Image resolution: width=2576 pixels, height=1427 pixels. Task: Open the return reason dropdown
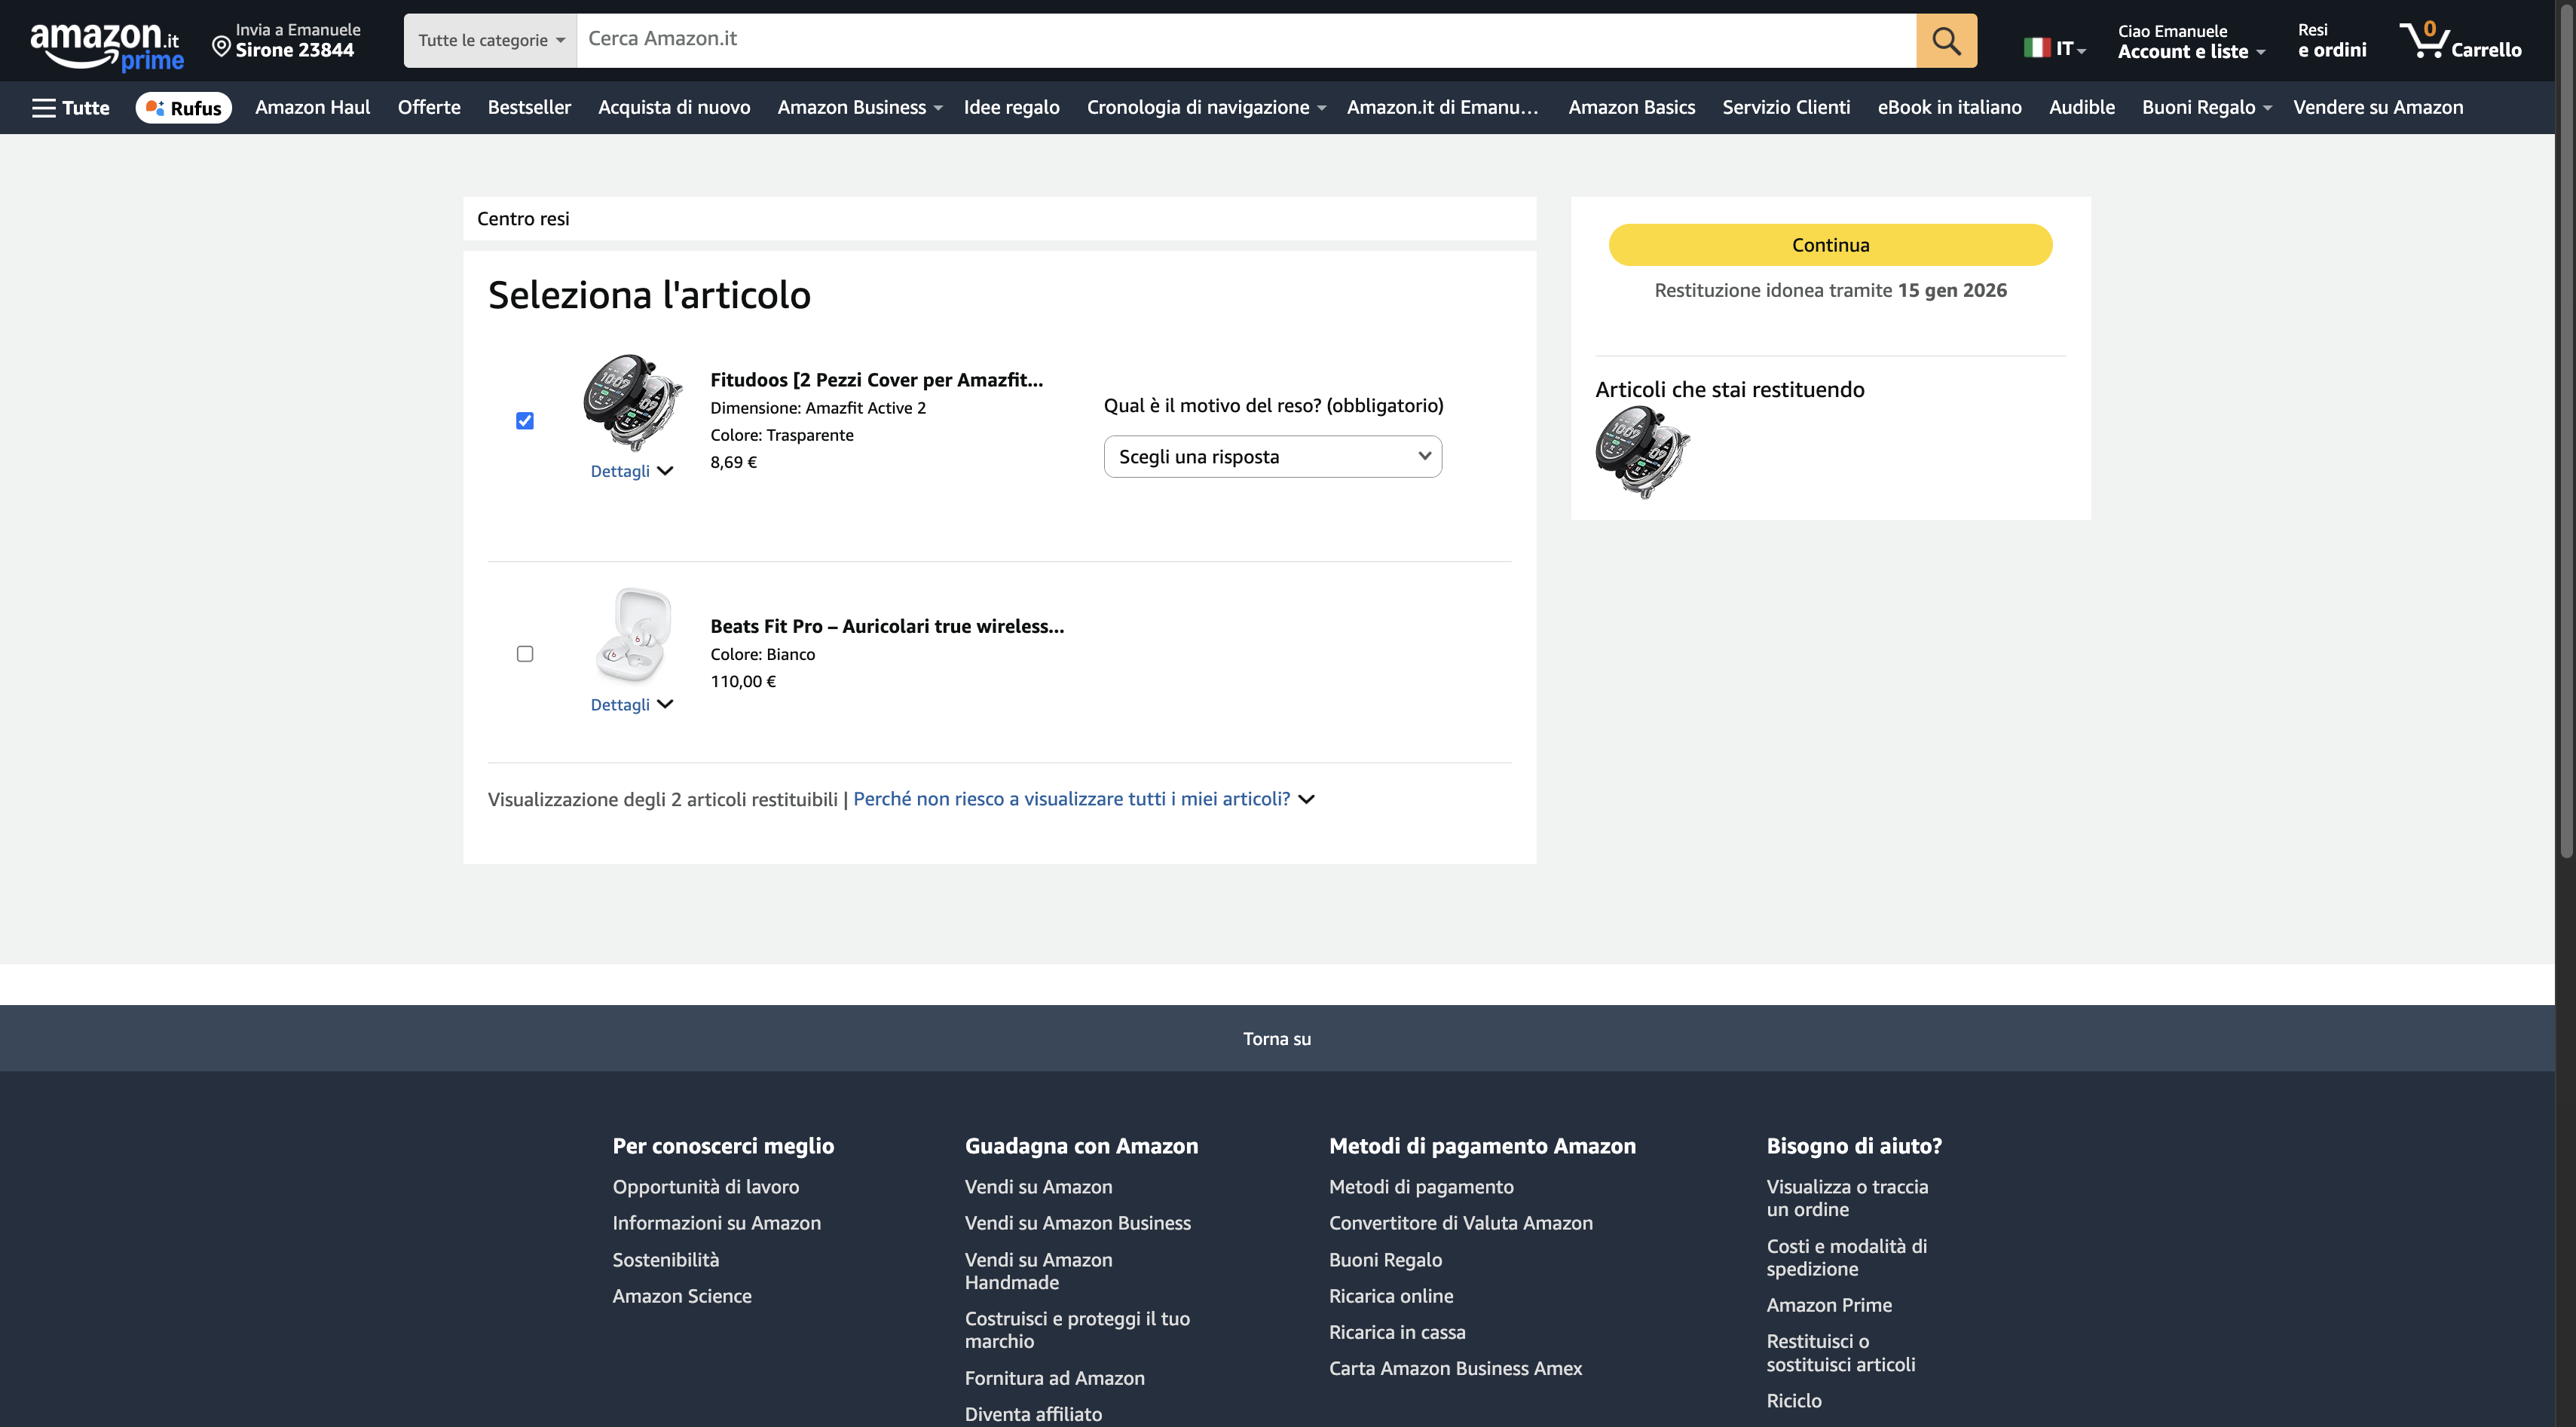tap(1272, 457)
